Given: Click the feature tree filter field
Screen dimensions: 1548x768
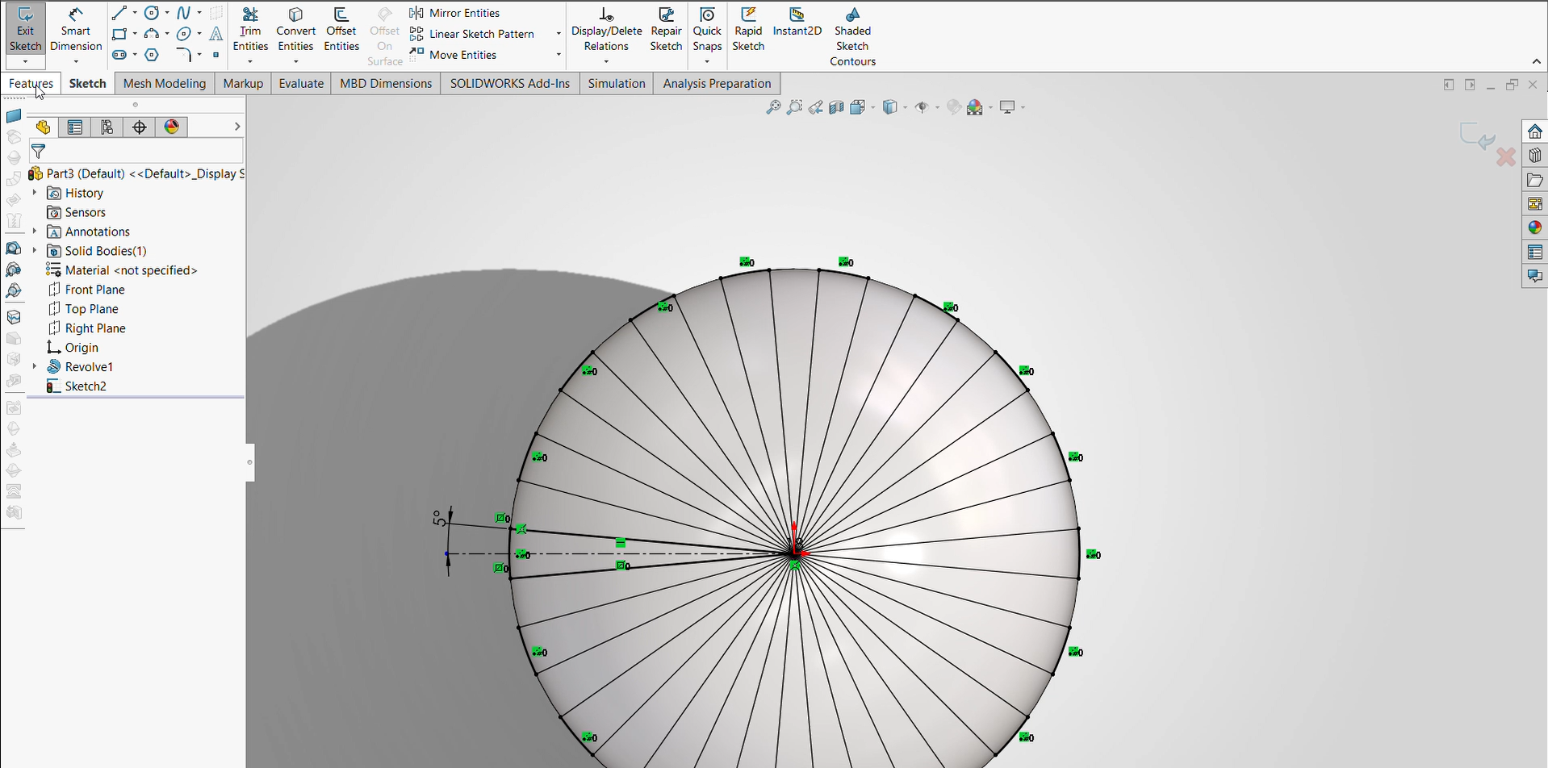Looking at the screenshot, I should pyautogui.click(x=136, y=151).
